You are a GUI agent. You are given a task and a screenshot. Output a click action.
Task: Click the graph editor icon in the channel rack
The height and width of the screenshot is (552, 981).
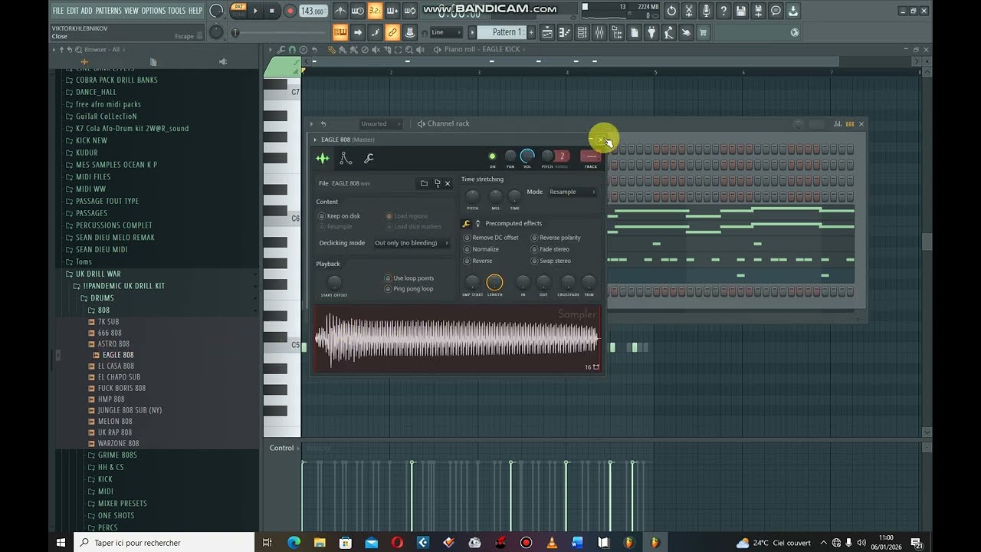(837, 123)
